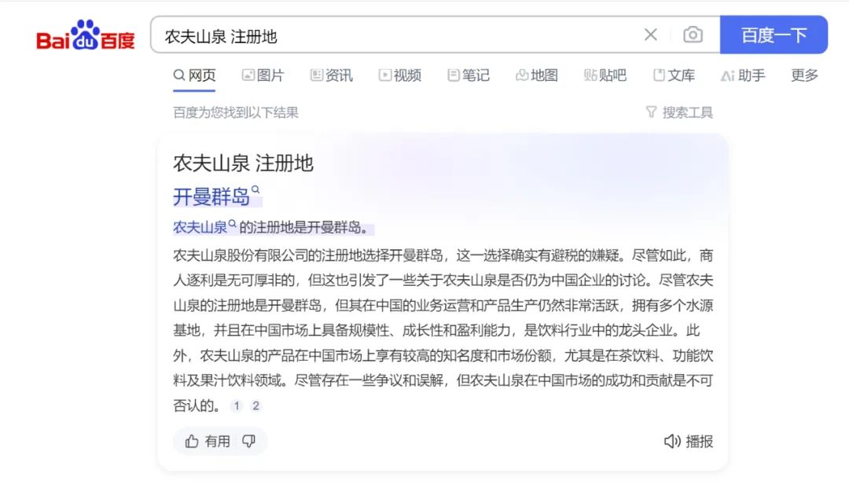Click the Baidu logo

86,35
